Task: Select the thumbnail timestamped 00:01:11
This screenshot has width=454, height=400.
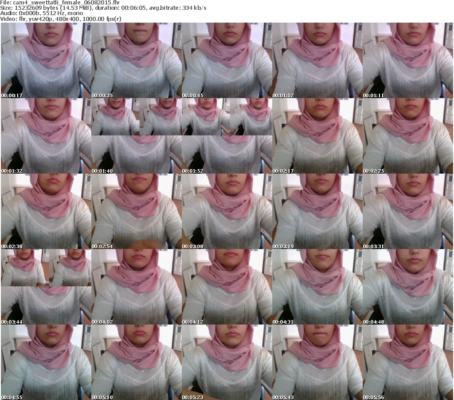Action: click(x=408, y=60)
